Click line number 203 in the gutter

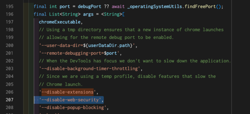[x=10, y=69]
